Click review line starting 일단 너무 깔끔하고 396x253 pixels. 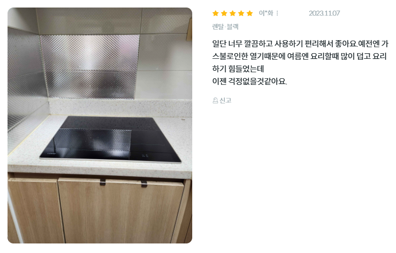[300, 44]
